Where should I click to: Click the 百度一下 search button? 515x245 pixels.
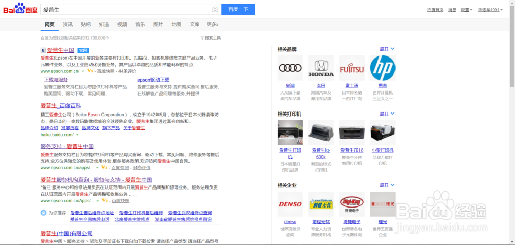click(238, 9)
